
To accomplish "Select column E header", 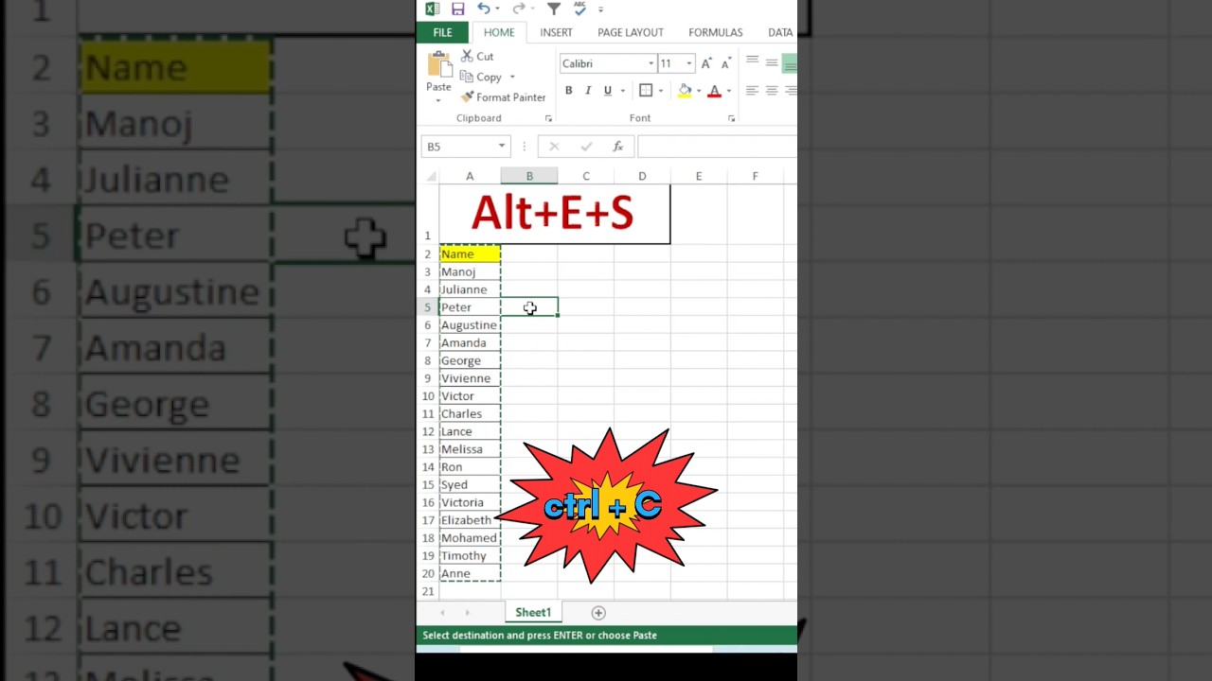I will (x=699, y=176).
